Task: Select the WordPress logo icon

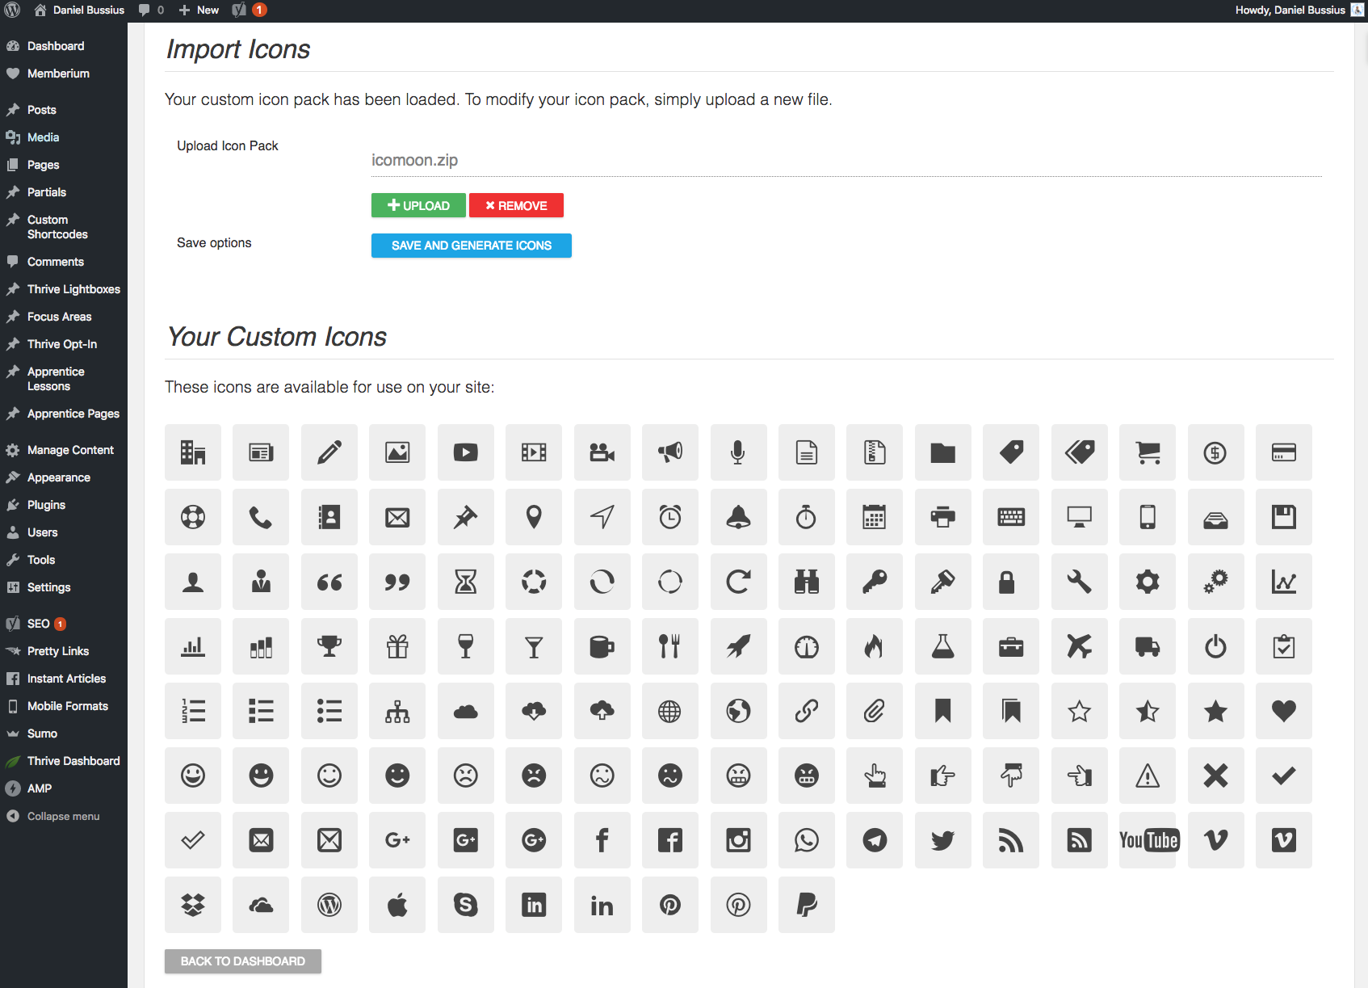Action: tap(329, 905)
